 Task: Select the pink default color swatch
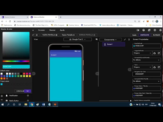pyautogui.click(x=27, y=74)
